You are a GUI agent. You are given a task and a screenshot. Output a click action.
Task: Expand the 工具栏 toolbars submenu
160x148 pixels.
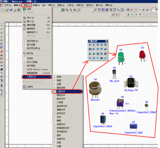[x=37, y=77]
